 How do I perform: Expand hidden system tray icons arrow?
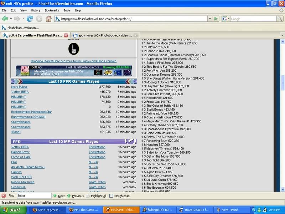tap(254, 210)
